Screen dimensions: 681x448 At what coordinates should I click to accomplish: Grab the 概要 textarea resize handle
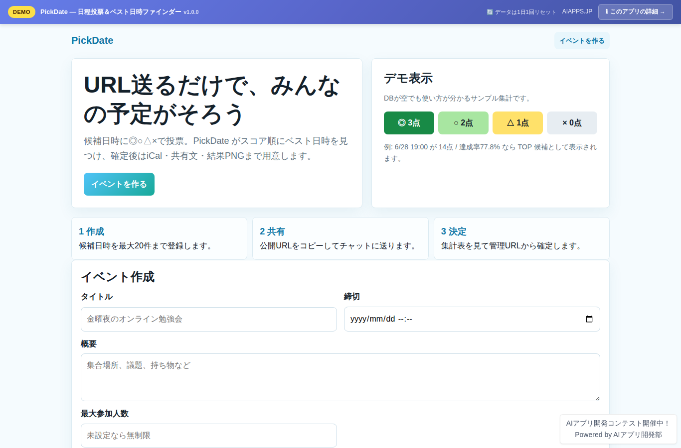pyautogui.click(x=596, y=397)
